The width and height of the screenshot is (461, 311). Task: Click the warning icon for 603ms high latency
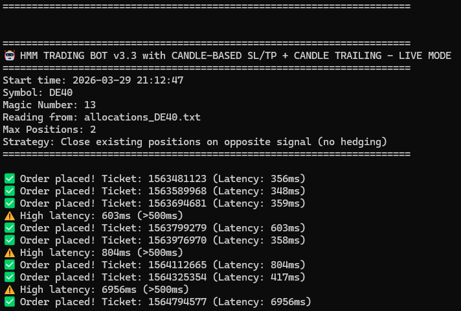(x=10, y=216)
